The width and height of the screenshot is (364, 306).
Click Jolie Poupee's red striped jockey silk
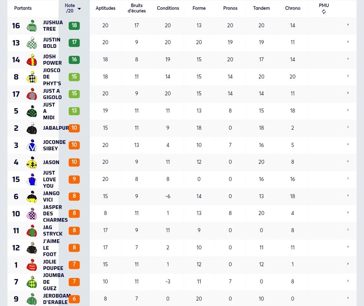click(32, 265)
